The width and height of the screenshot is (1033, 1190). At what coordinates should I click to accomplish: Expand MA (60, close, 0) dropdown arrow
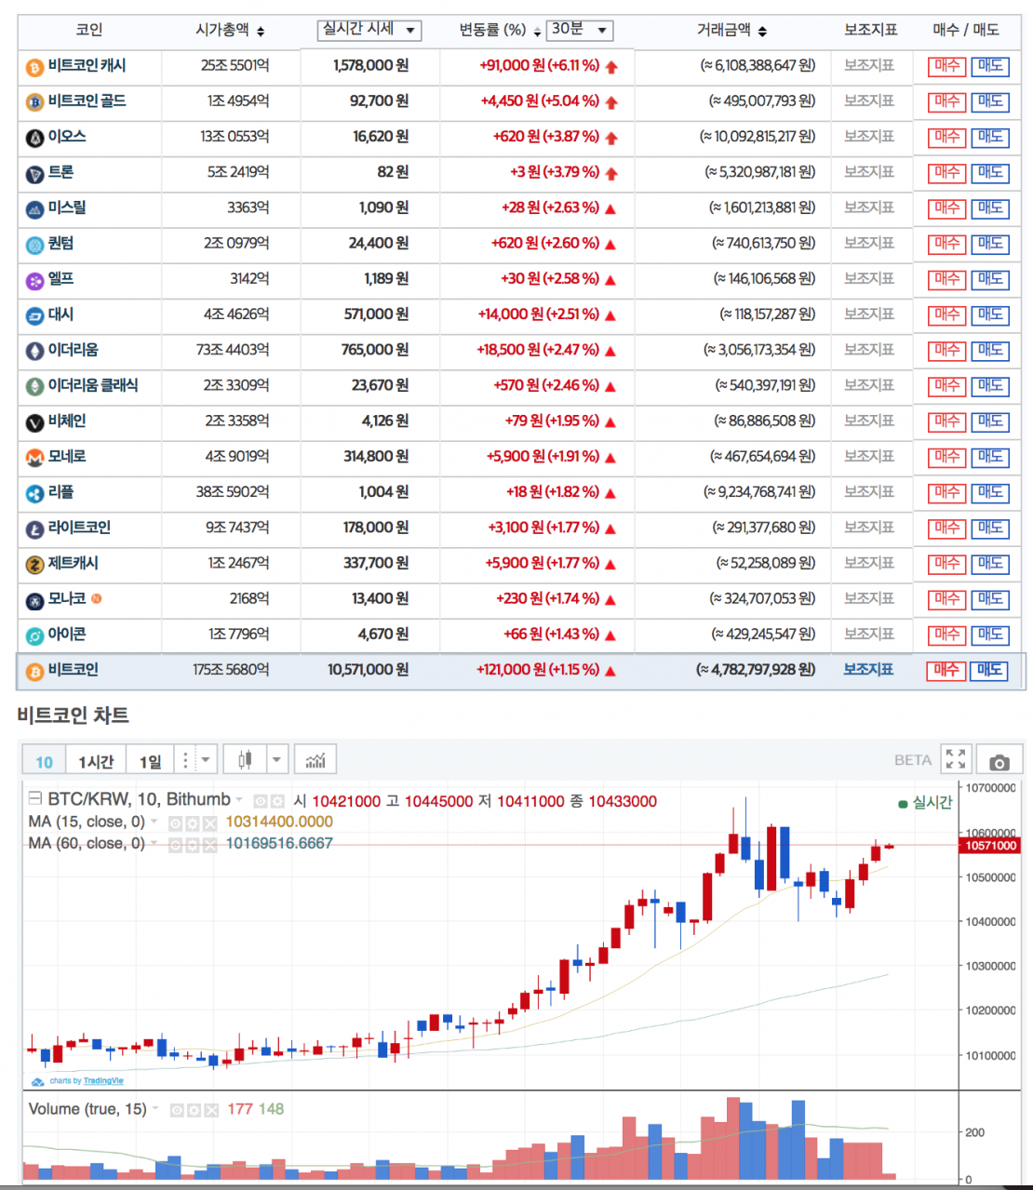coord(154,843)
